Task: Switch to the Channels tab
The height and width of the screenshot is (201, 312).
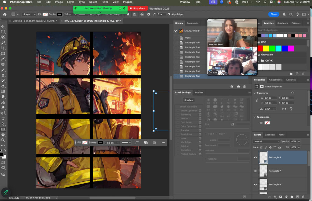Action: pos(269,135)
